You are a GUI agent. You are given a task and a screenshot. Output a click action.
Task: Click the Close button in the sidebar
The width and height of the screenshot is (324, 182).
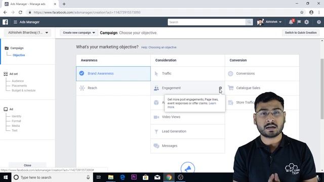point(27,165)
